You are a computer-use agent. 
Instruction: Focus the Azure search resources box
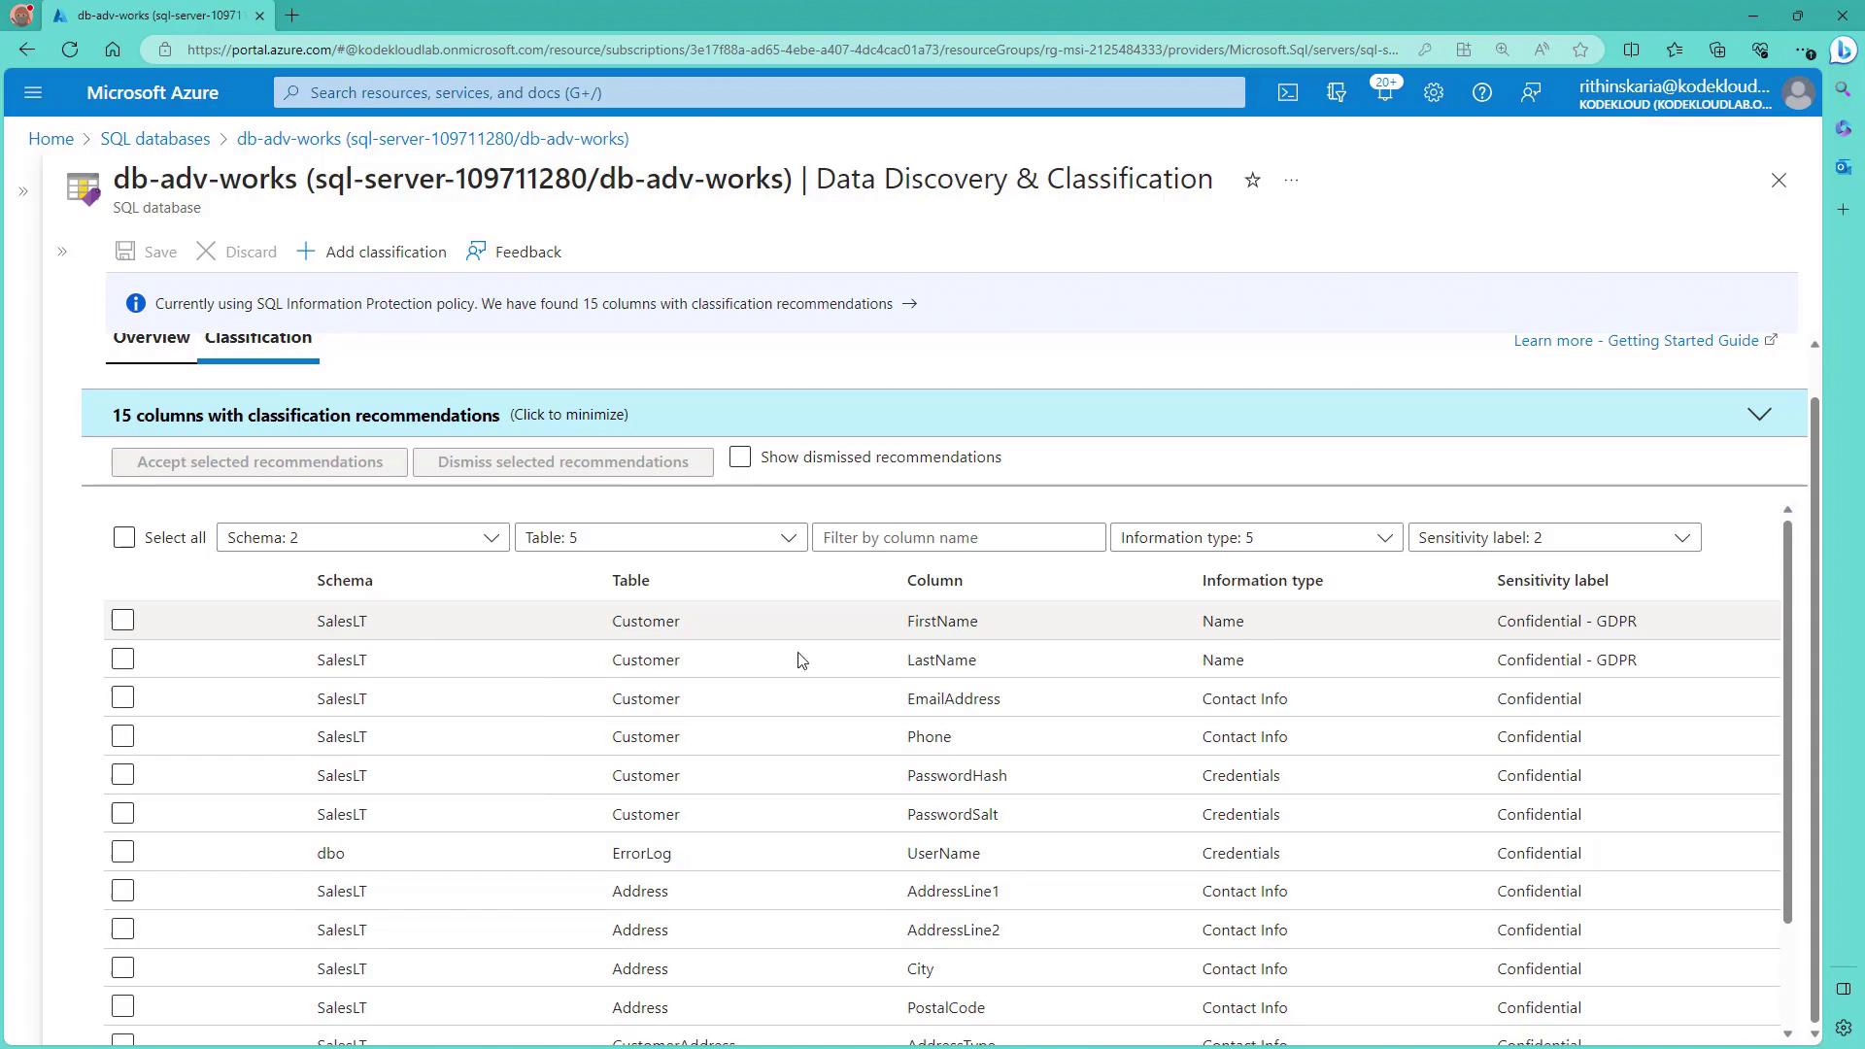click(x=760, y=92)
